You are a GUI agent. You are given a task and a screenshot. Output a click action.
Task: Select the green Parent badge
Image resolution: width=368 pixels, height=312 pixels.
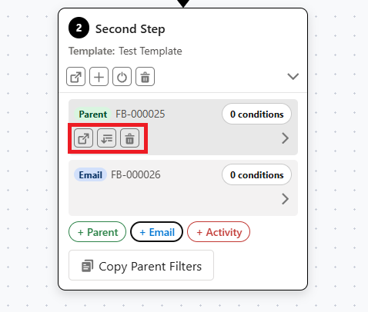92,114
